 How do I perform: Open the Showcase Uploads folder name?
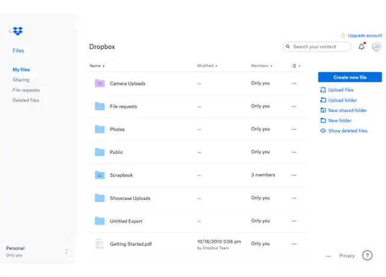(130, 198)
